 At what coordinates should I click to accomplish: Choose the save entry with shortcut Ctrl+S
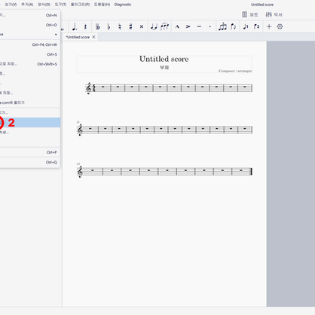[x=30, y=54]
